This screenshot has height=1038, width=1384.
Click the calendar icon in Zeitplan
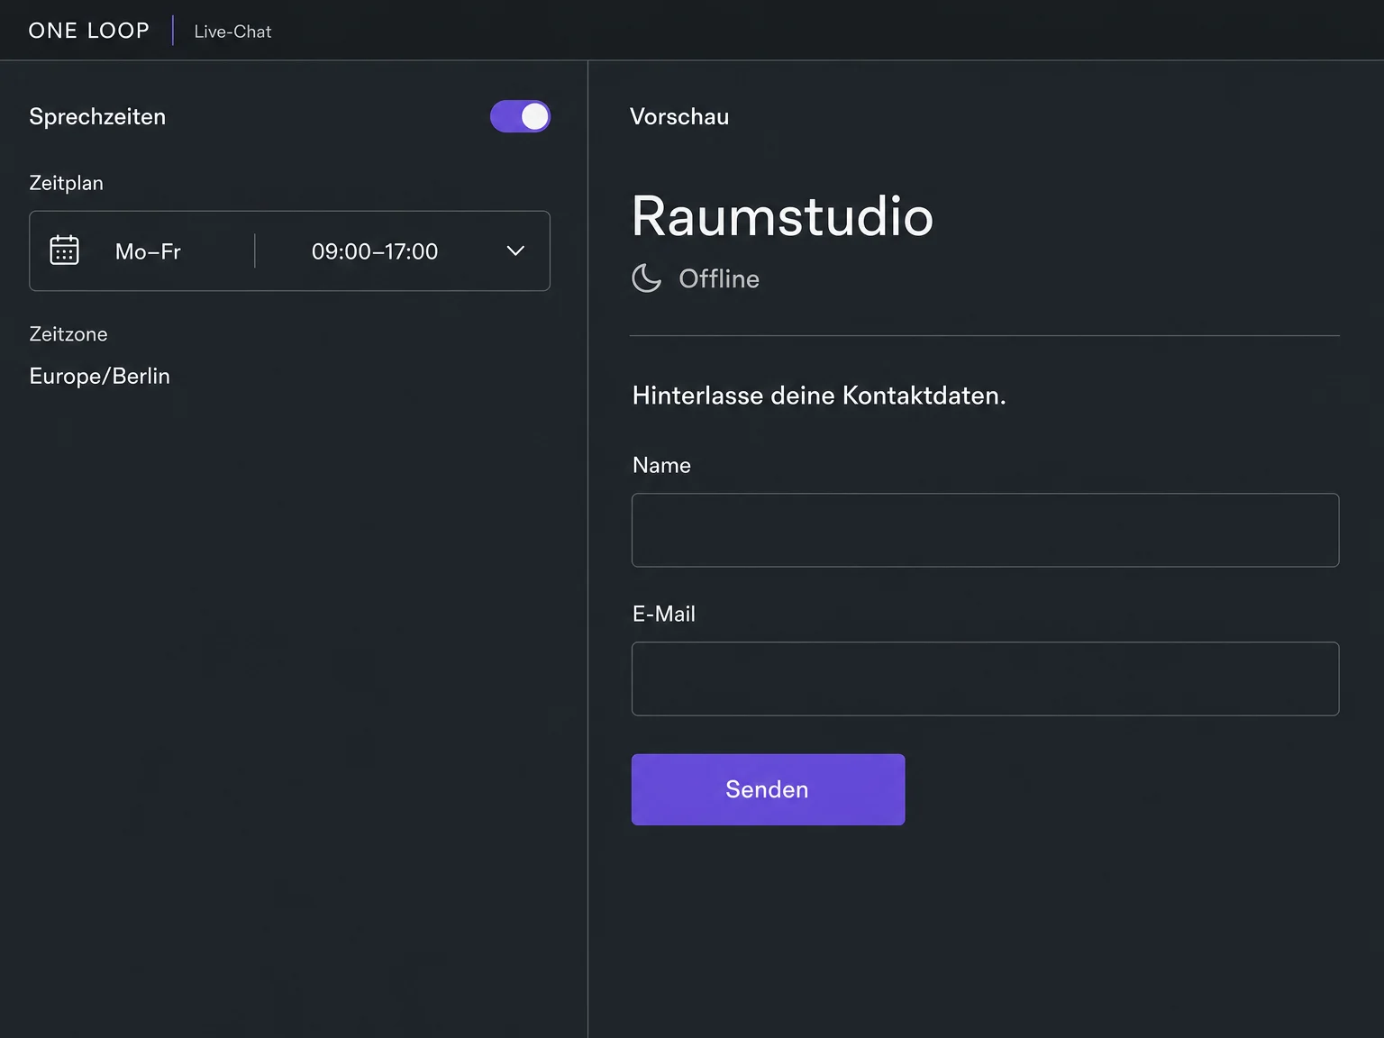[x=64, y=250]
